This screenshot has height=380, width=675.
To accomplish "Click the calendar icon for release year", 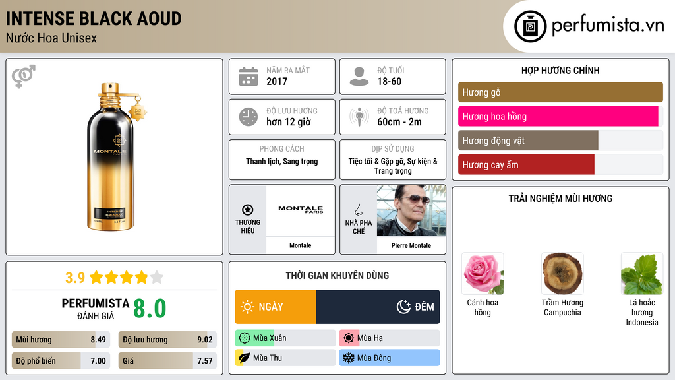I will coord(249,77).
